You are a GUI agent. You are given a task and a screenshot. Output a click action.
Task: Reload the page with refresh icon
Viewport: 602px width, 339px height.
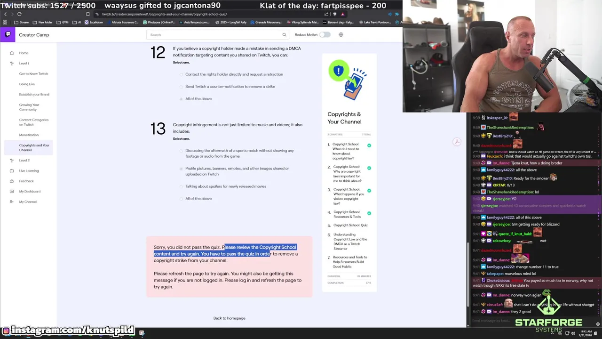[x=19, y=14]
